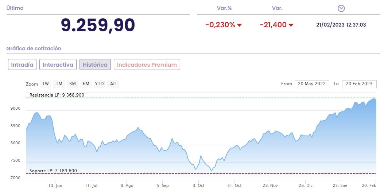The height and width of the screenshot is (192, 384).
Task: Select the YTD zoom range
Action: (99, 84)
